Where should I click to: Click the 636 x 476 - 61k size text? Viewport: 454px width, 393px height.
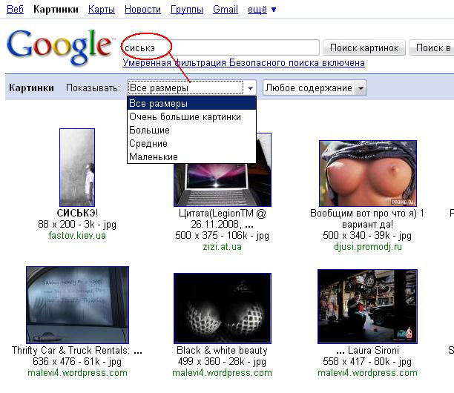[x=77, y=361]
